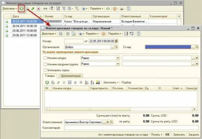Click the Номенклатура column header in Товары table
202x139 pixels.
pyautogui.click(x=70, y=88)
